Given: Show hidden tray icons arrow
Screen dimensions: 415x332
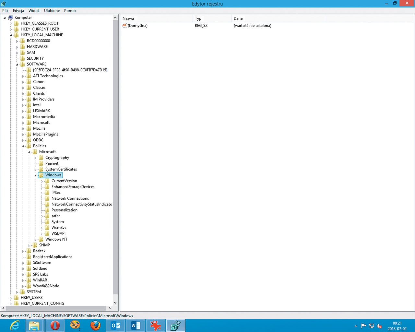Looking at the screenshot, I should tap(356, 326).
